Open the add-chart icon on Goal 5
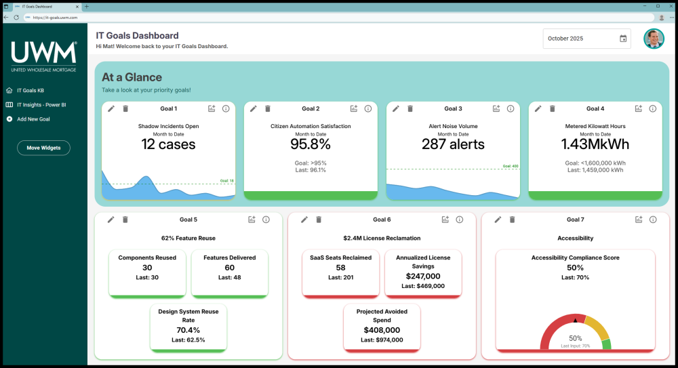The image size is (678, 368). (x=252, y=220)
